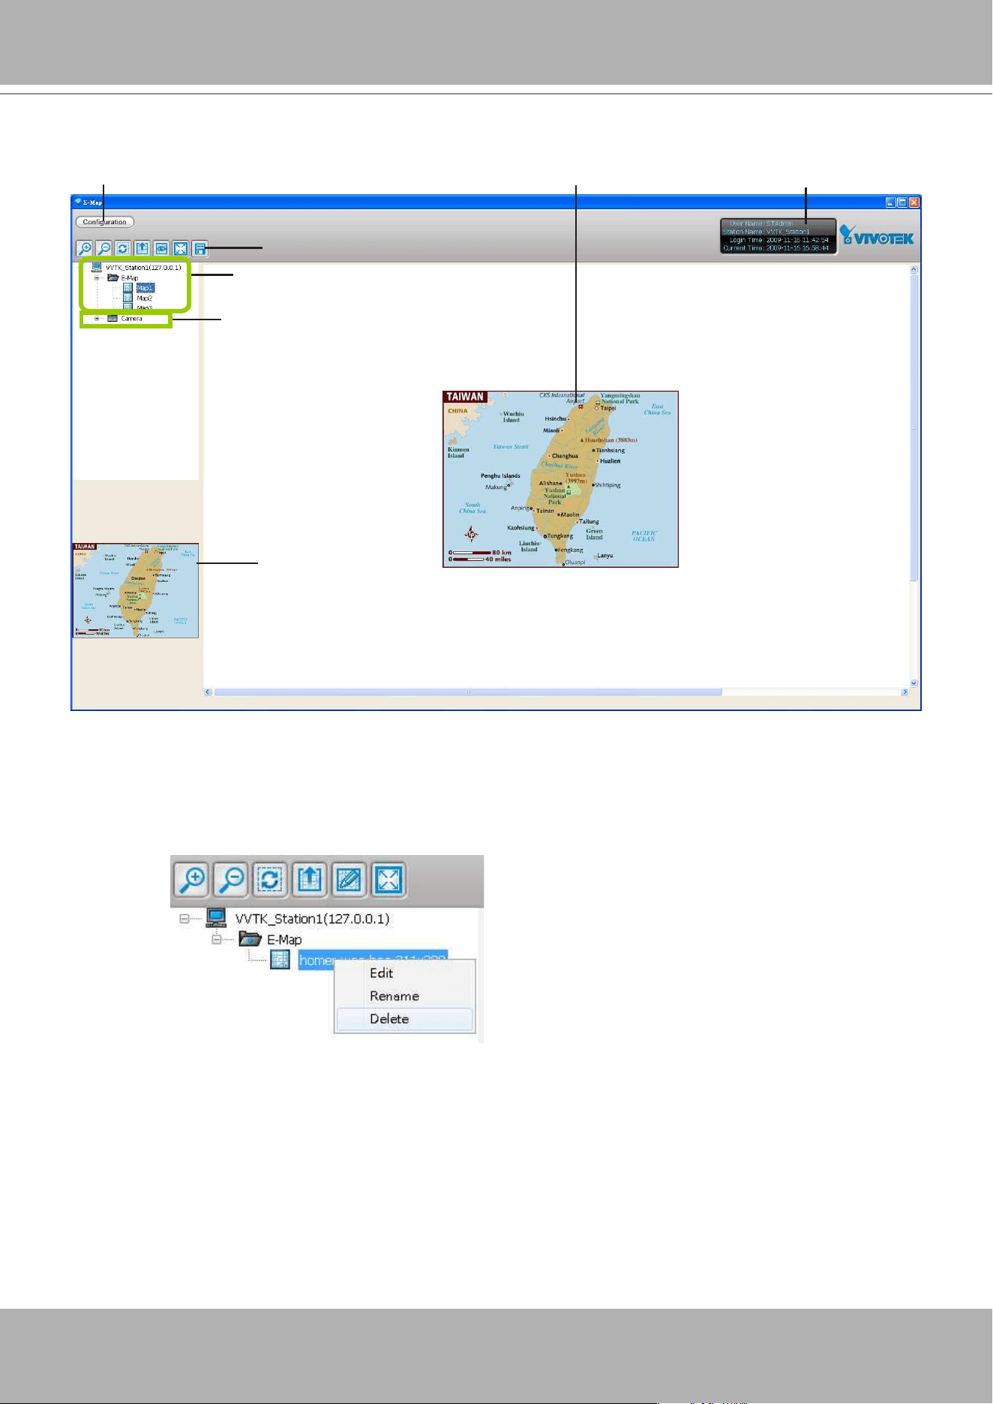Image resolution: width=993 pixels, height=1404 pixels.
Task: Click the E-Map title bar app icon
Action: tap(77, 202)
